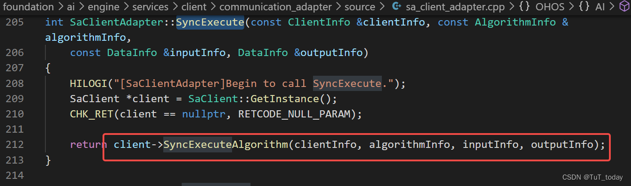
Task: Select line number 211 in the gutter
Action: coord(14,129)
